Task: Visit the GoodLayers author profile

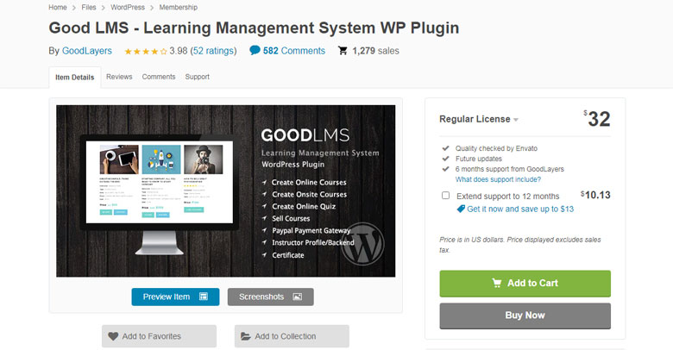Action: pyautogui.click(x=86, y=51)
